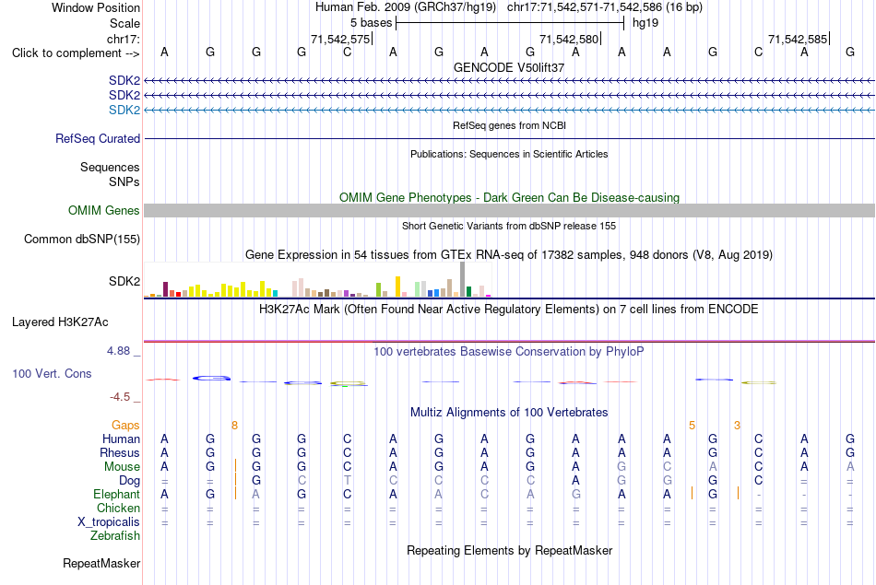
Task: Click the OMIM Genes label
Action: (103, 210)
